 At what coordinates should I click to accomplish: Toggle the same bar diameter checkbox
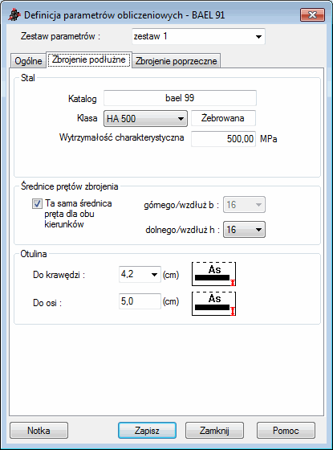37,204
